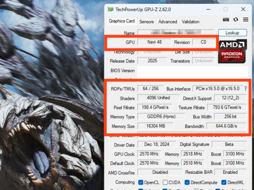Image resolution: width=254 pixels, height=190 pixels.
Task: Click the DirectX Support value 12 (12_2)
Action: [x=230, y=98]
